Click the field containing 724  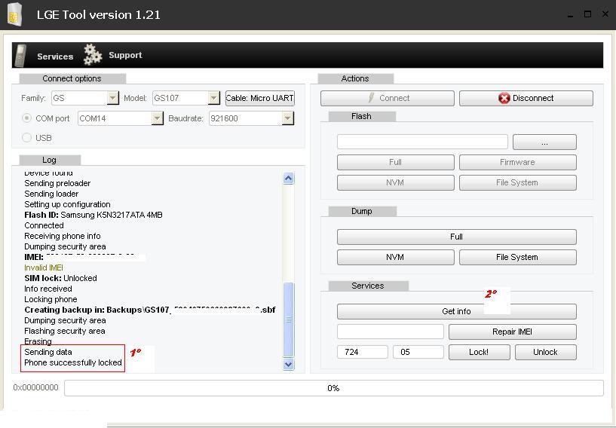click(363, 352)
